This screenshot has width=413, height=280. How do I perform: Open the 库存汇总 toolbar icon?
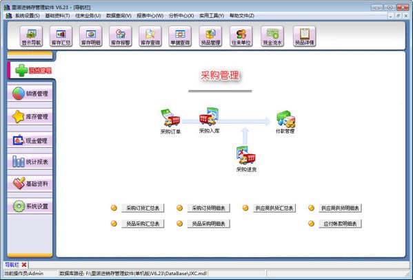point(61,36)
